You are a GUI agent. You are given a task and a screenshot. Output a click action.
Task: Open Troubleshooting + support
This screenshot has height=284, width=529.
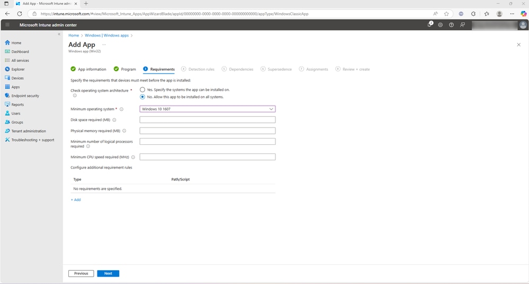(x=29, y=140)
